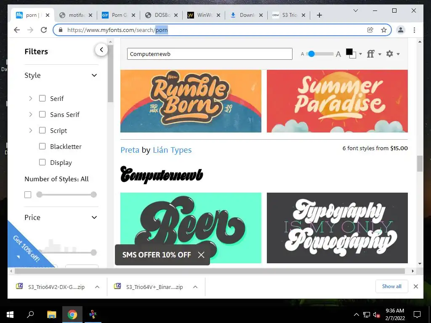Open the network tray icon

(x=367, y=315)
